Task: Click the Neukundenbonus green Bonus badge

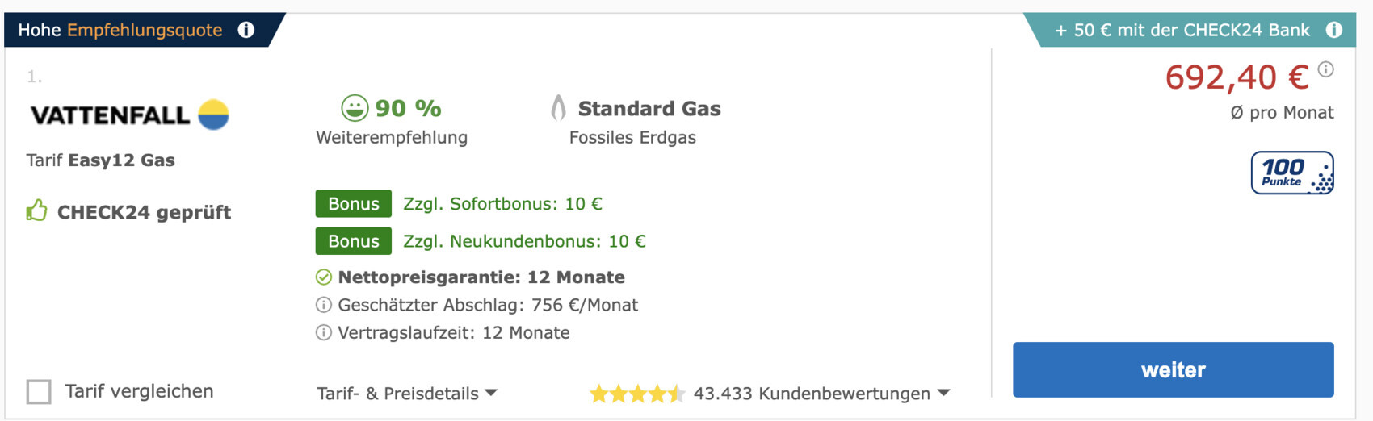Action: pyautogui.click(x=353, y=241)
